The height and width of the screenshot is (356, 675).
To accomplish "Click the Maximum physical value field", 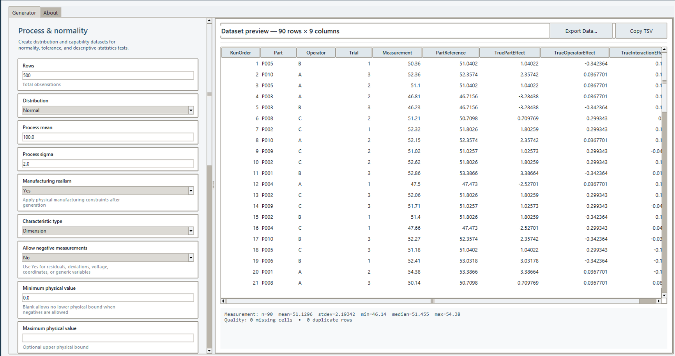I will point(108,338).
